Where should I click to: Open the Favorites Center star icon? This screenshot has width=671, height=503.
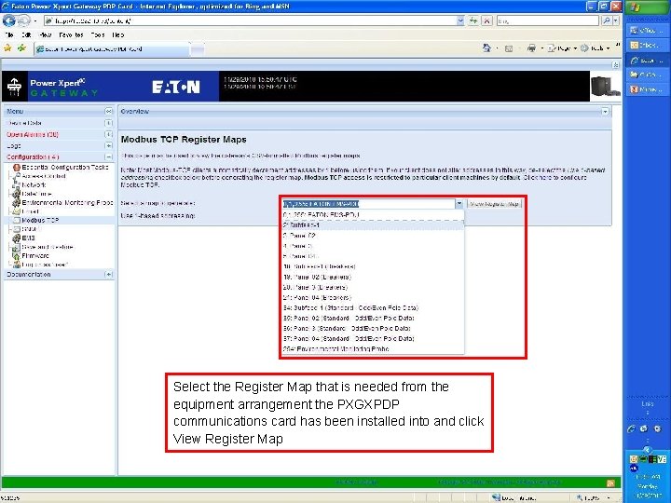(7, 48)
